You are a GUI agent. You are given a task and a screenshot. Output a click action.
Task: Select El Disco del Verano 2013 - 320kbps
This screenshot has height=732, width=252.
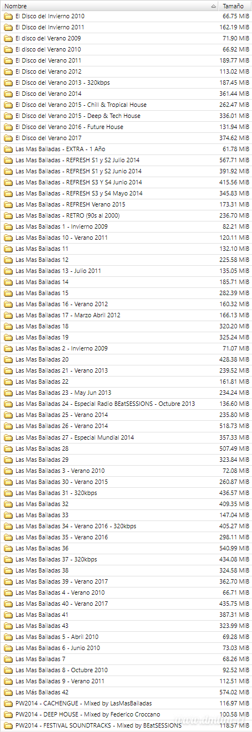tap(126, 83)
